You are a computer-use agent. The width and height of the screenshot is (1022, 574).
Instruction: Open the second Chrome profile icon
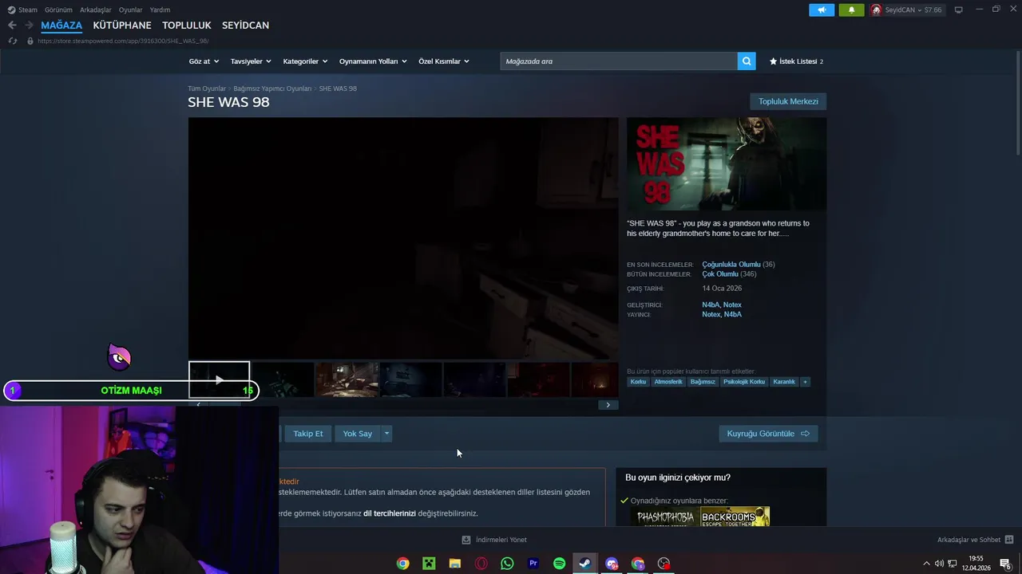[638, 564]
